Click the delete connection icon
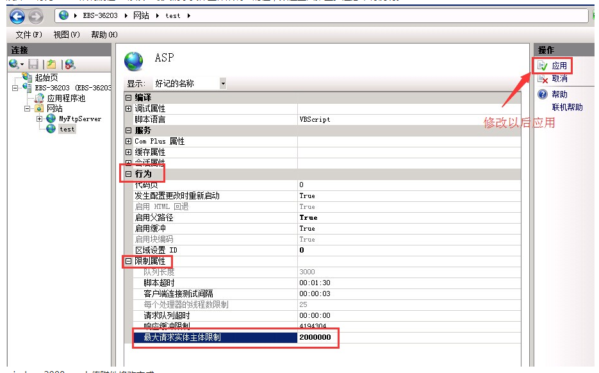Screen dimensions: 599x373 [x=70, y=64]
